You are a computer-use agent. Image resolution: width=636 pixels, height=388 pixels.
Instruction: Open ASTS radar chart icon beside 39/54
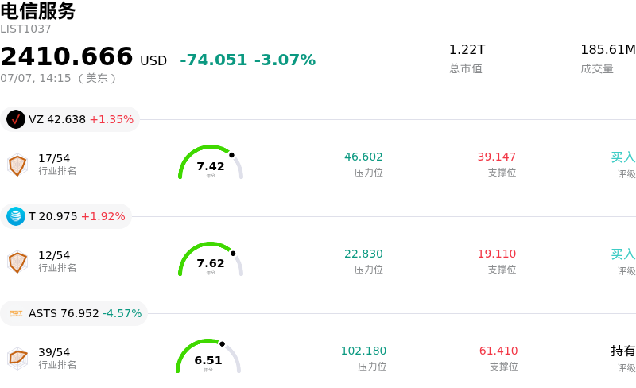17,359
